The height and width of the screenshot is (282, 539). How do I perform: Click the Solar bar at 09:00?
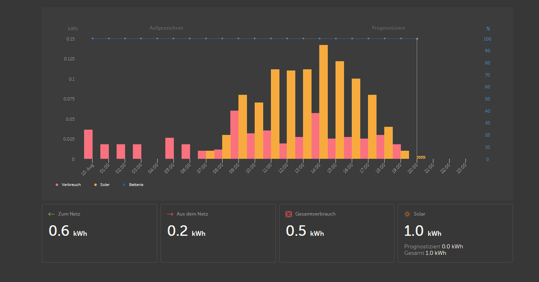point(243,127)
